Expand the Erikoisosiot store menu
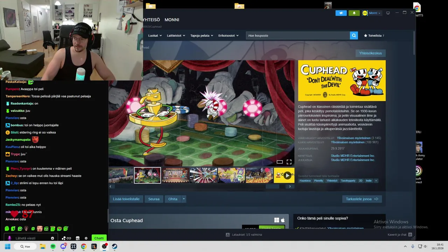 [x=228, y=35]
